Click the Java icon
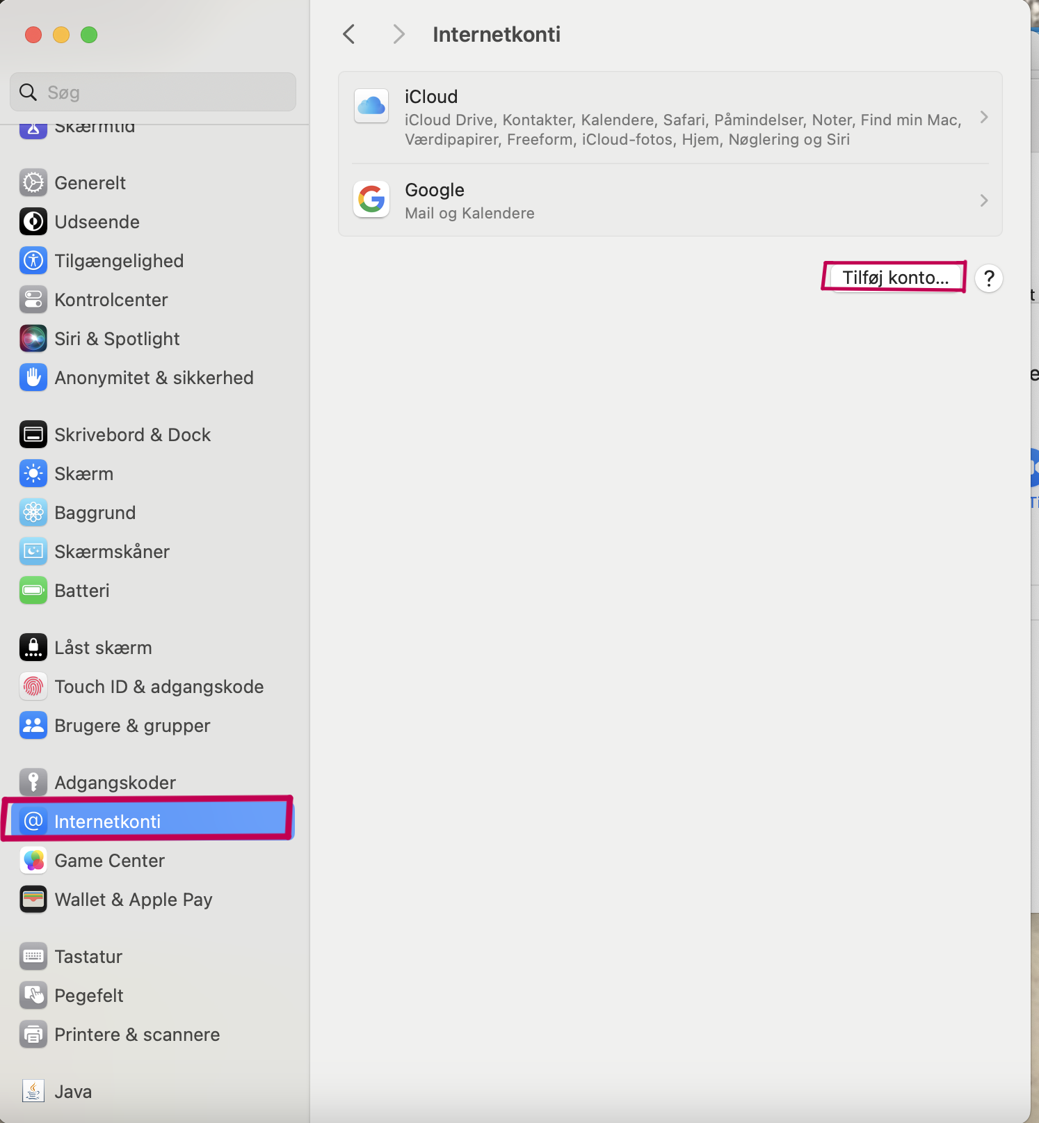1039x1123 pixels. point(33,1091)
